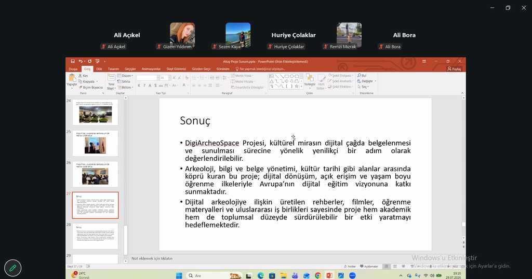This screenshot has height=279, width=532.
Task: Open the Copilot/Teams icon on the taskbar
Action: pyautogui.click(x=295, y=275)
